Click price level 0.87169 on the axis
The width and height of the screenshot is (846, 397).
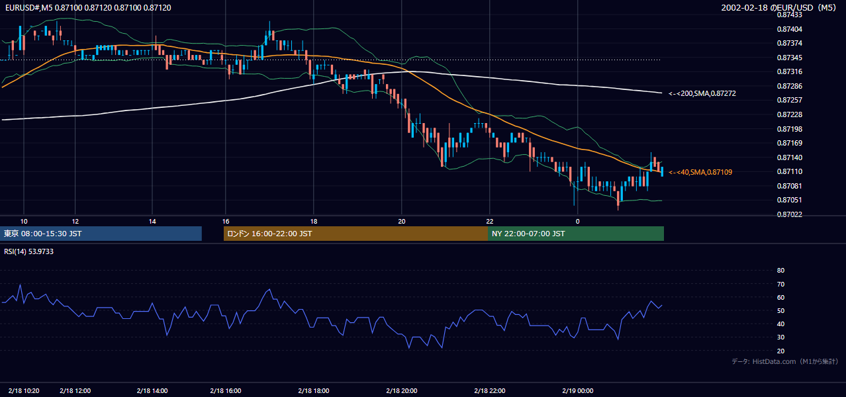pyautogui.click(x=789, y=143)
